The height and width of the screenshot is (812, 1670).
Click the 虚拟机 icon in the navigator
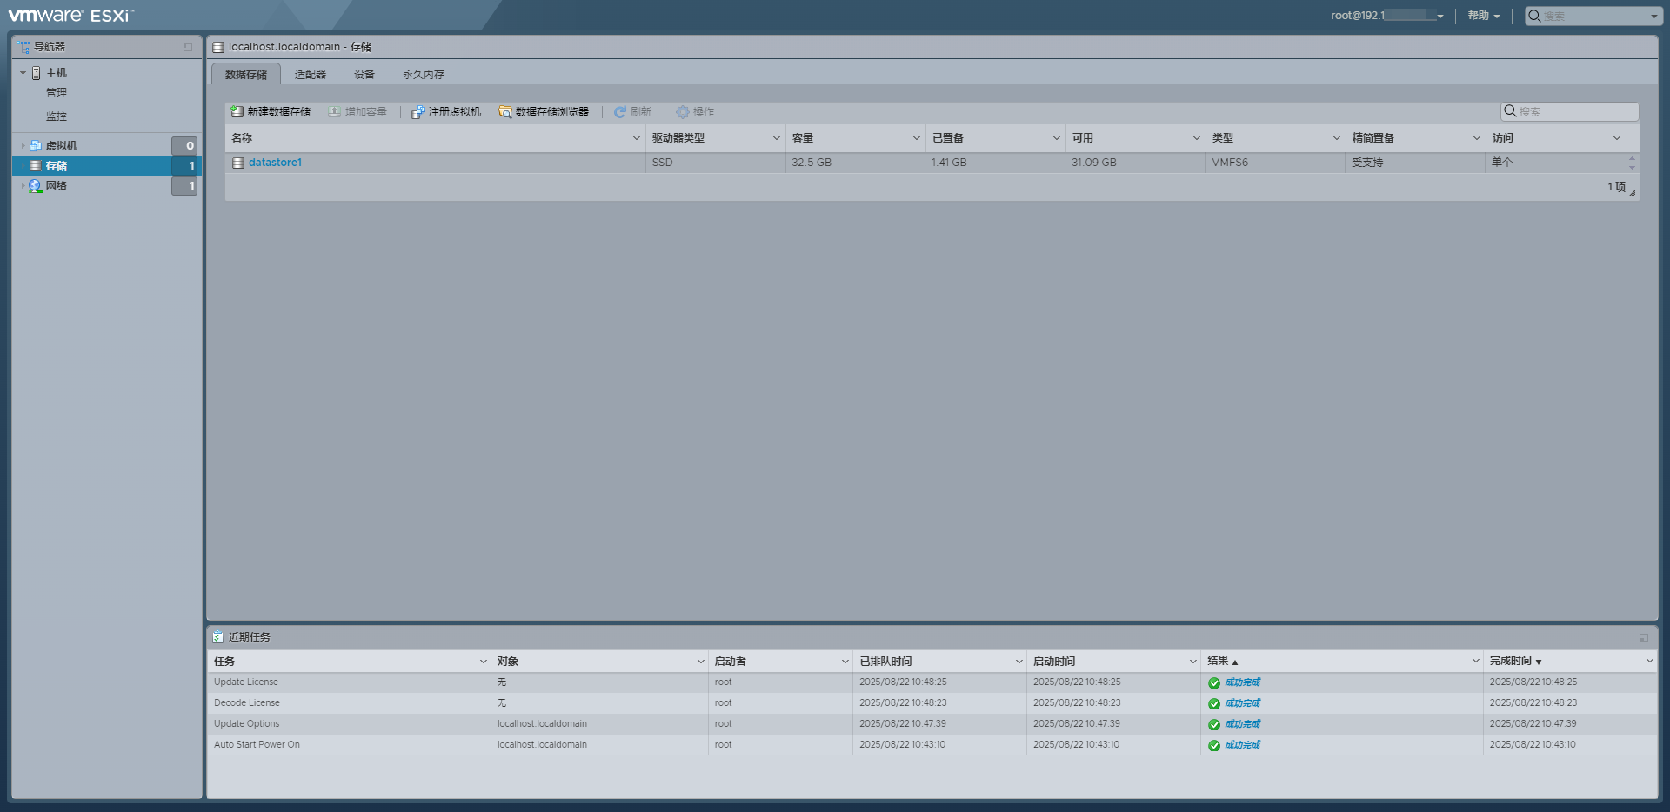pyautogui.click(x=35, y=145)
